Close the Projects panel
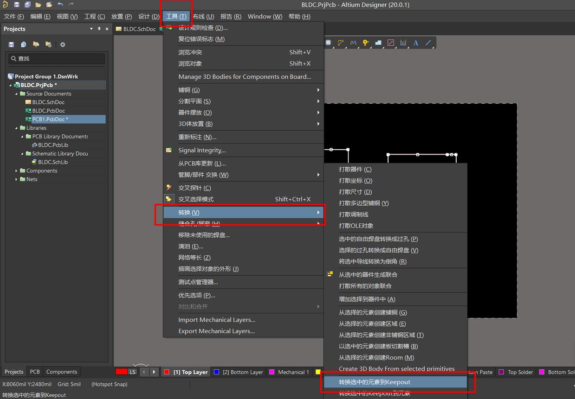 pos(107,29)
